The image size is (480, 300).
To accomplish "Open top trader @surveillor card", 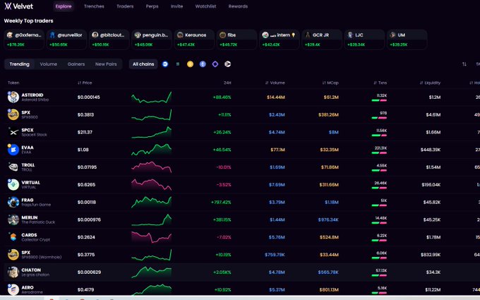I will [66, 40].
